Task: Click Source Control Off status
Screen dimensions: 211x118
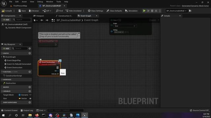Action: [199, 110]
